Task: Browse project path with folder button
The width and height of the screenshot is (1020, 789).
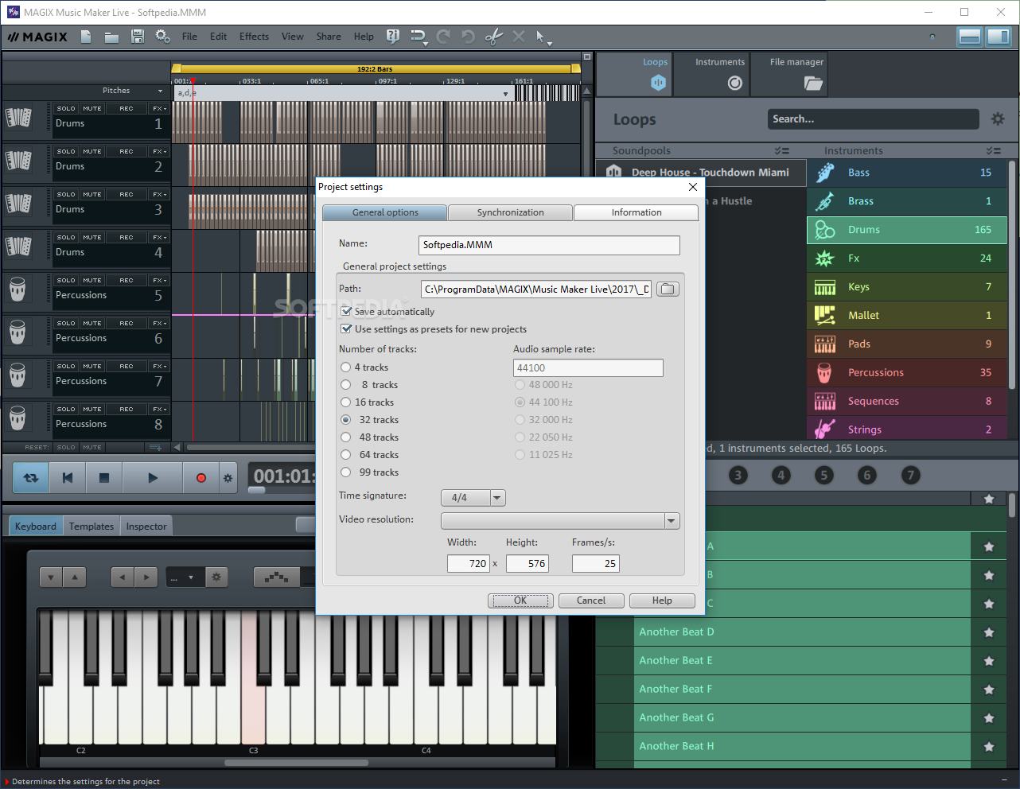Action: pyautogui.click(x=668, y=290)
